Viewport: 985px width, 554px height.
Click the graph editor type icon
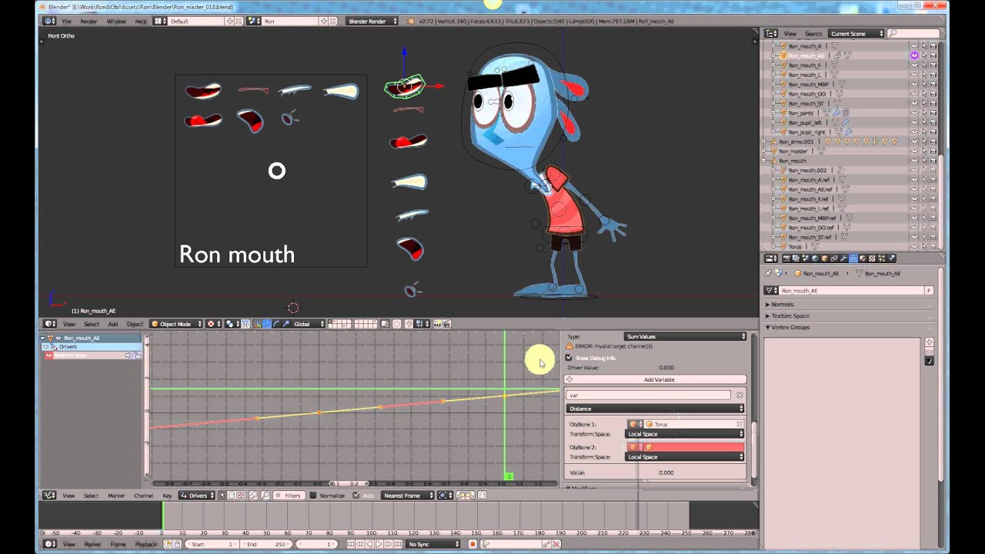(x=49, y=496)
